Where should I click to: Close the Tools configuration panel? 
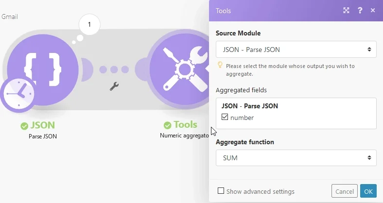coord(373,10)
